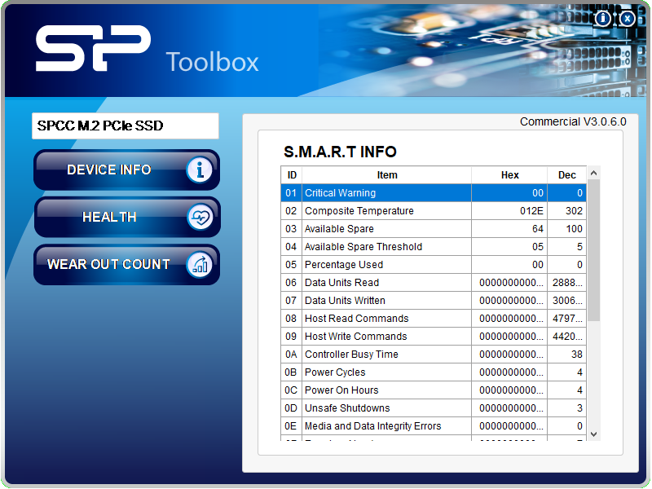Open the HEALTH section
The height and width of the screenshot is (489, 652).
127,217
